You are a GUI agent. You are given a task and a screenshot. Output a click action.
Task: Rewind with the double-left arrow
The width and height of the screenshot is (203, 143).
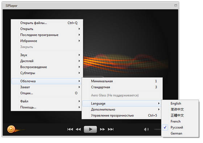78,129
